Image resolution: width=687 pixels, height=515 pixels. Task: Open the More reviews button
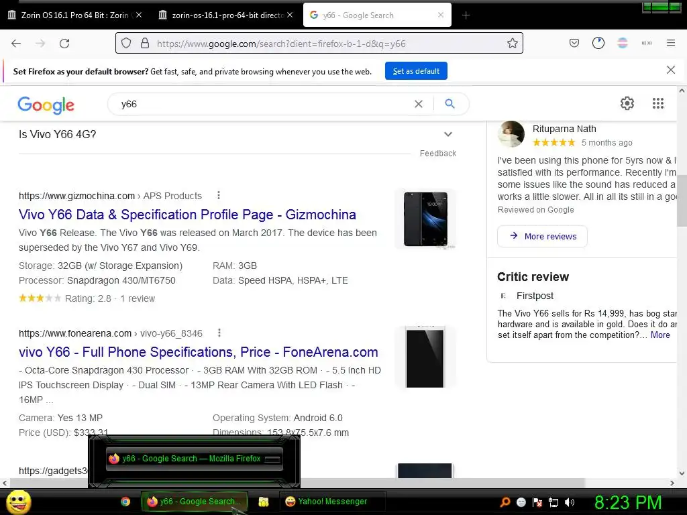pos(542,237)
